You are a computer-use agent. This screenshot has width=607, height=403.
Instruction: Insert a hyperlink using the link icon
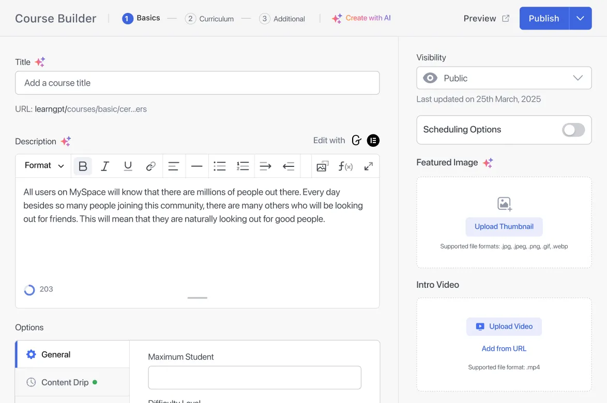[150, 166]
